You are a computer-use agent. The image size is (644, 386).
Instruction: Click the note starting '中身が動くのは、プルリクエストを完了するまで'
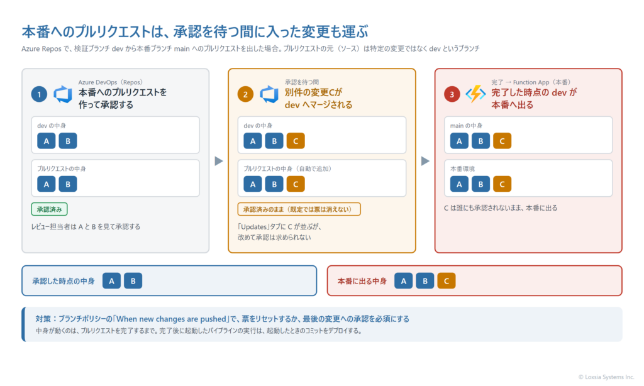pos(199,331)
